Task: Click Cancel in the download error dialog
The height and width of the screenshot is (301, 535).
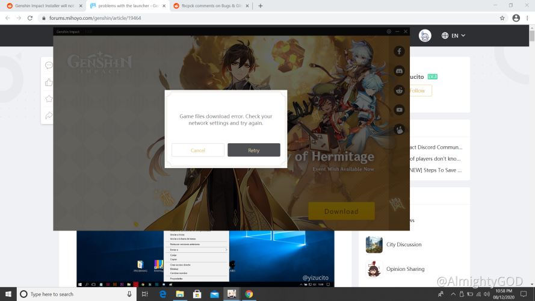Action: pyautogui.click(x=198, y=150)
